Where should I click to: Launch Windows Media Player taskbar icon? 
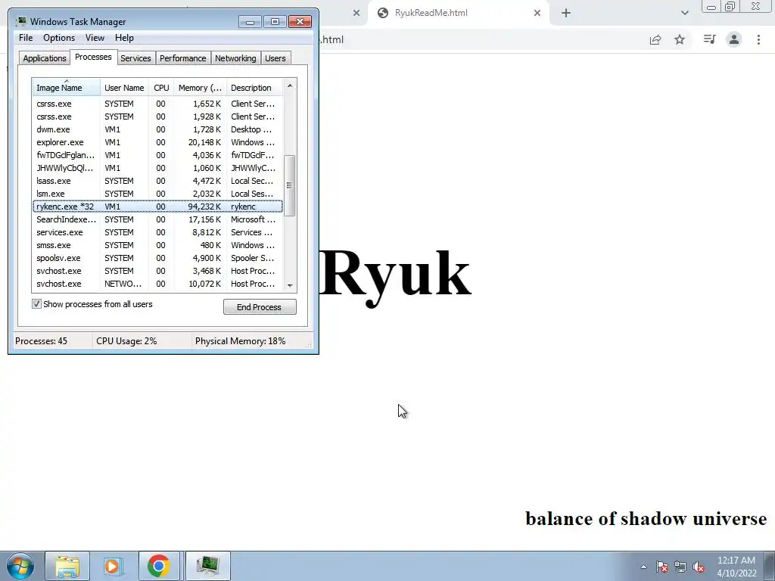(x=113, y=566)
